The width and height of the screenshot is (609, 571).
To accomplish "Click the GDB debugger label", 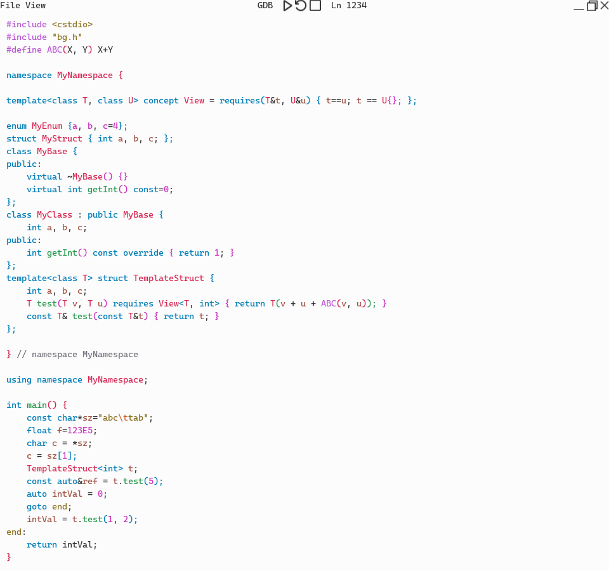I will pos(265,6).
